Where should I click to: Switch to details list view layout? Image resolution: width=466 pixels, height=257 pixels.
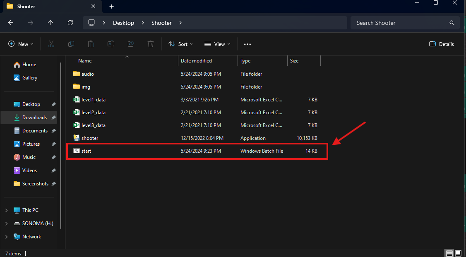coord(449,253)
